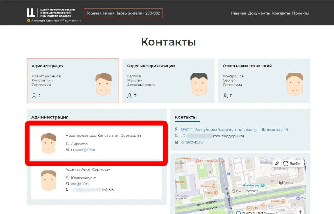334x214 pixels.
Task: Go to the Контакты navigation link
Action: (281, 13)
